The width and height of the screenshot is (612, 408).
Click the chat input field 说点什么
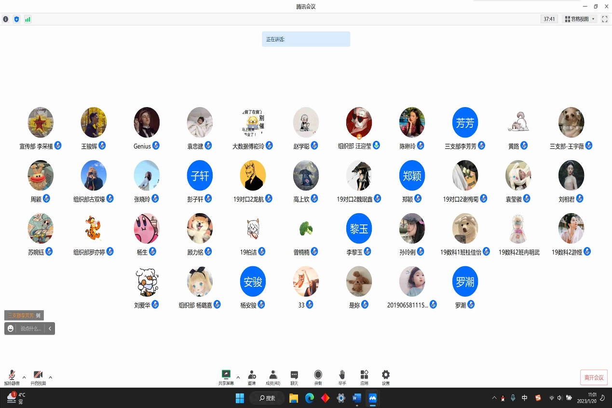tap(30, 328)
